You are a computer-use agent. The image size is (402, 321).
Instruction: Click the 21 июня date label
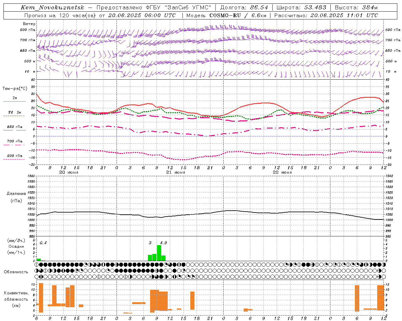pos(176,172)
